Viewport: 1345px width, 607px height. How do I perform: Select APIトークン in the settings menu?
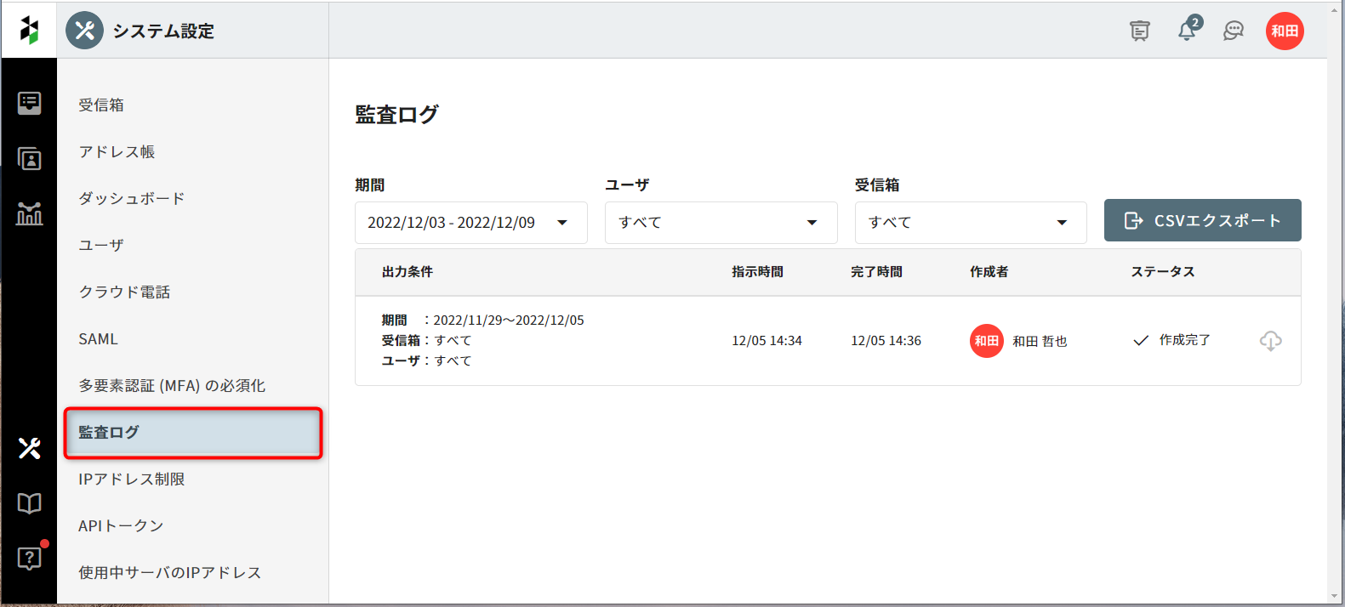tap(121, 526)
